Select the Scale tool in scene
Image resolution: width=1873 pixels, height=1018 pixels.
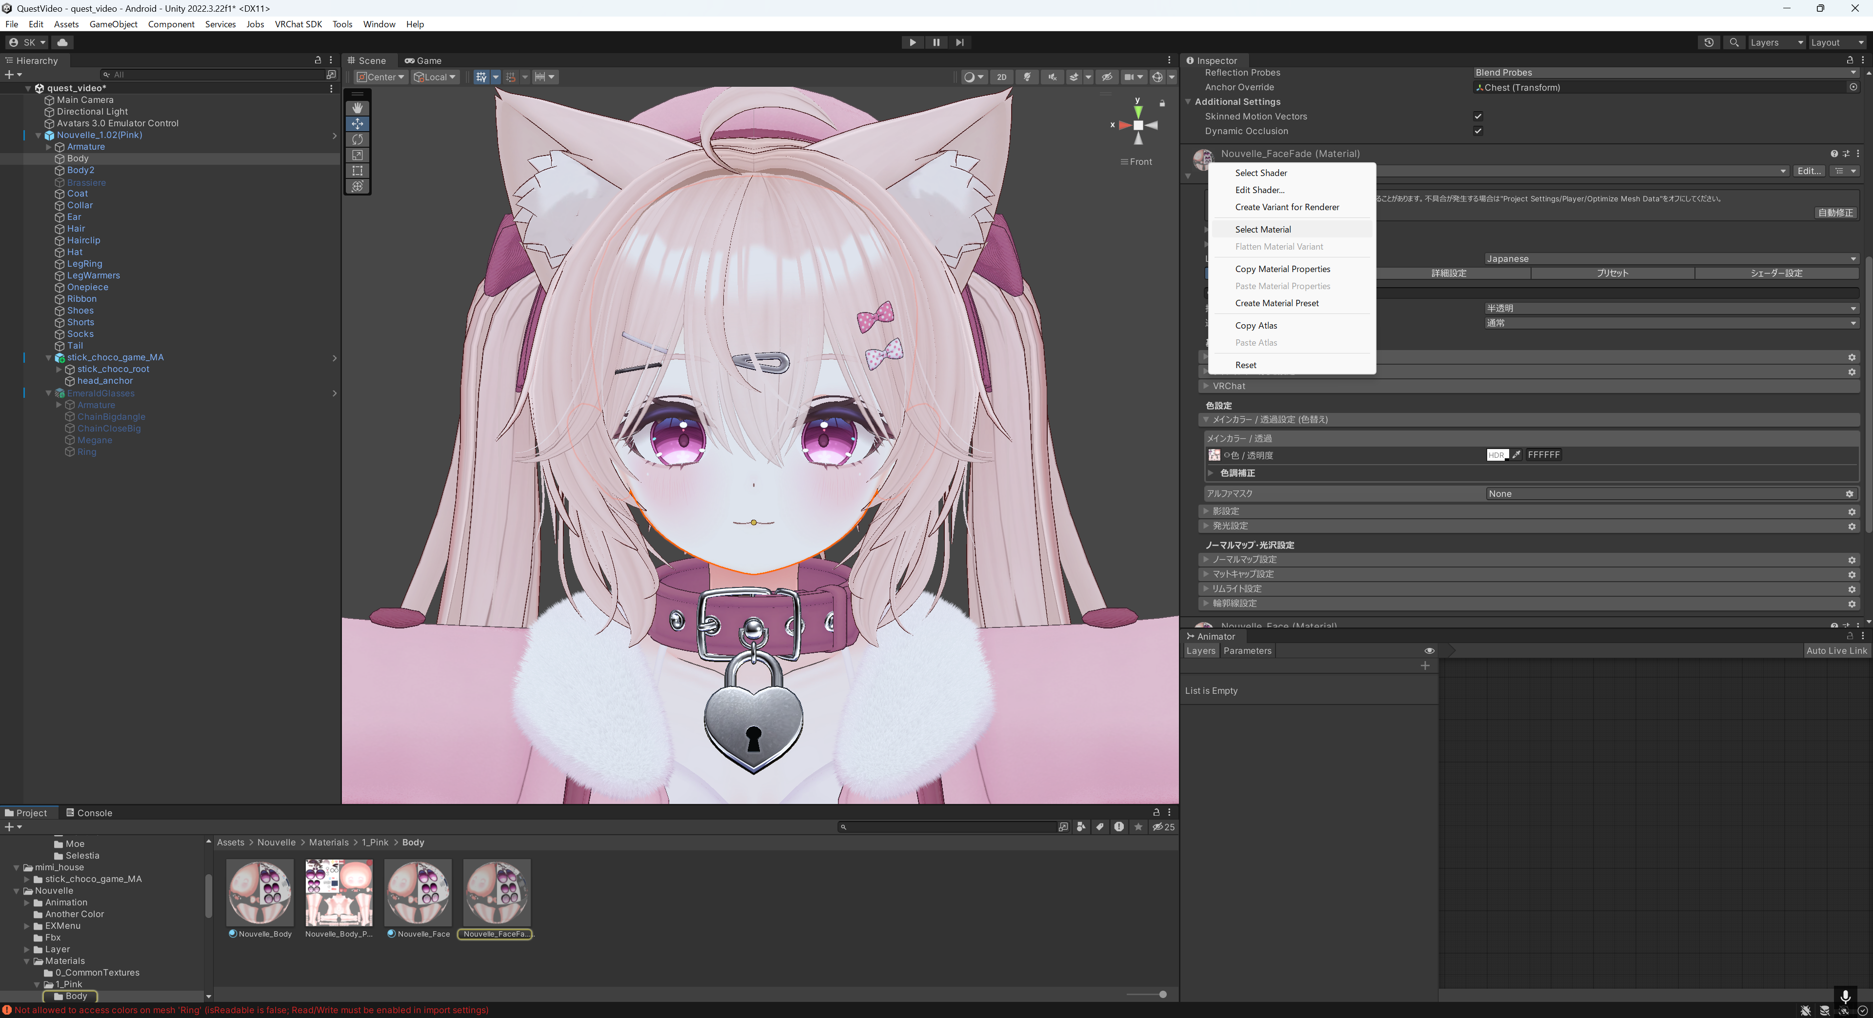pos(357,155)
